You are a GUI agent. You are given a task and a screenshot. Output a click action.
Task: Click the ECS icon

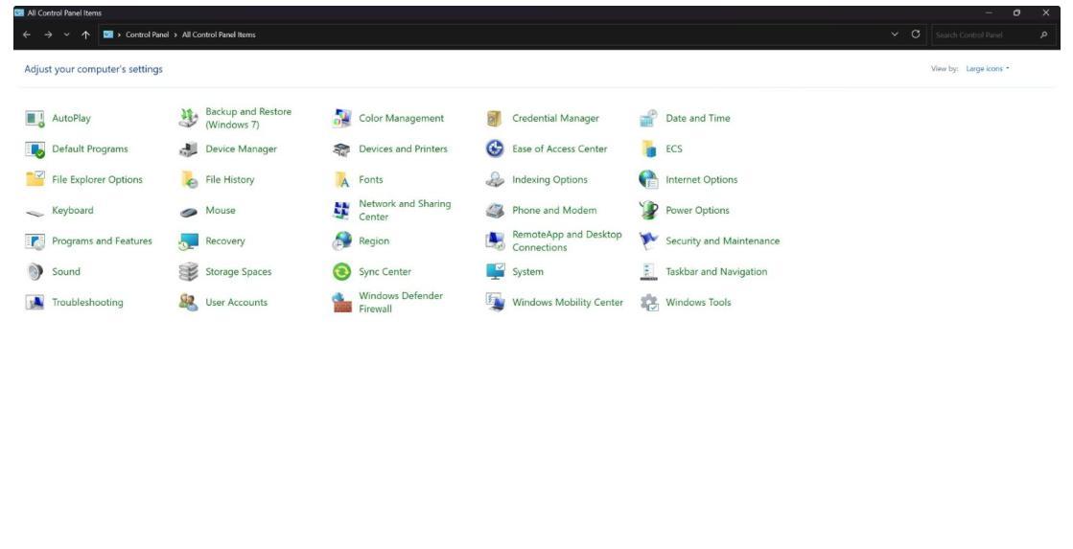[x=648, y=149]
